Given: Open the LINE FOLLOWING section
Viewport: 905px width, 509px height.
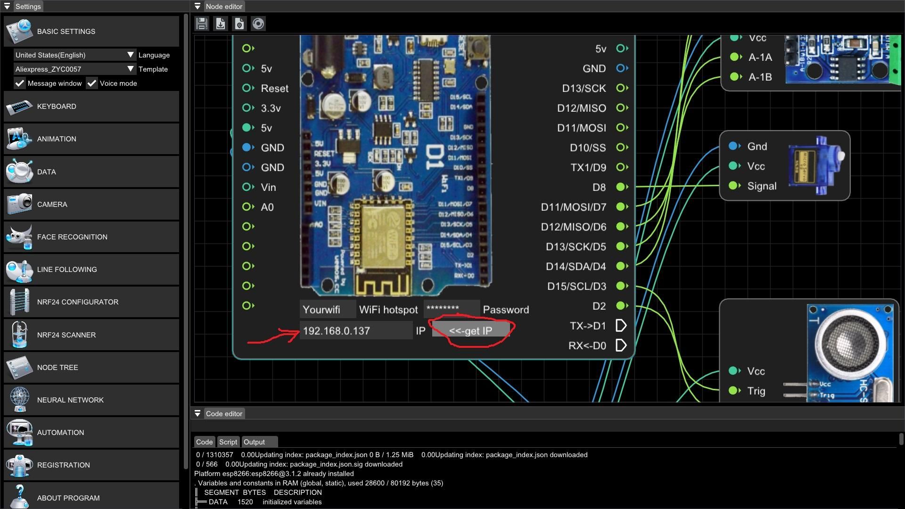Looking at the screenshot, I should coord(91,269).
